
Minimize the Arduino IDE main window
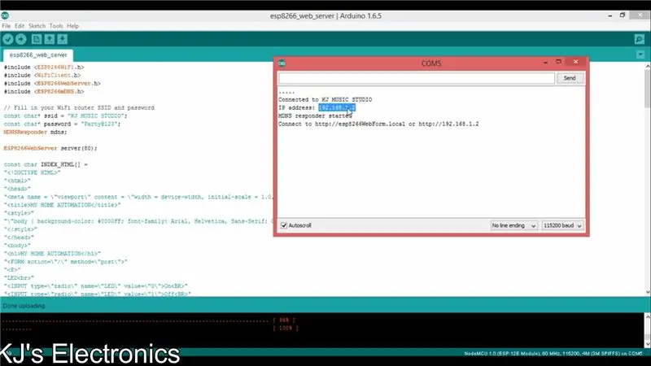coord(609,15)
